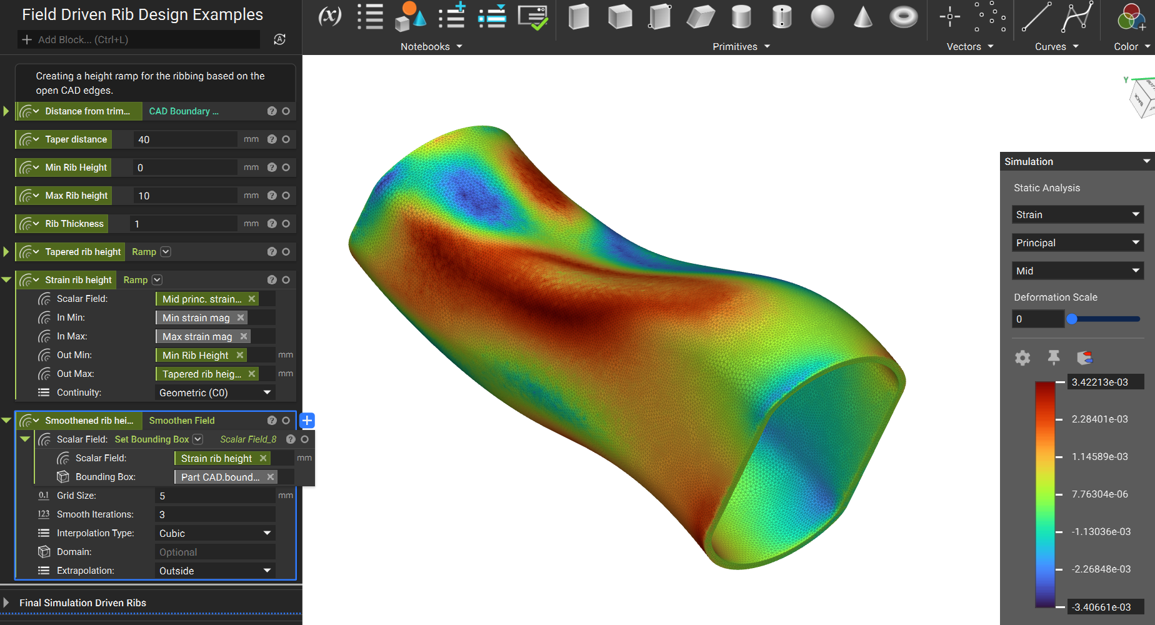Screen dimensions: 1155x625
Task: Open the Interpolation Type Cubic dropdown
Action: click(215, 533)
